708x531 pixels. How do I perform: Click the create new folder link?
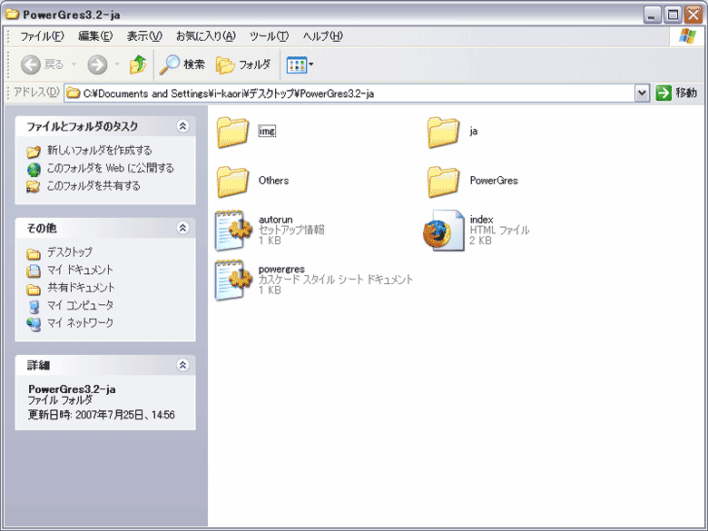99,151
